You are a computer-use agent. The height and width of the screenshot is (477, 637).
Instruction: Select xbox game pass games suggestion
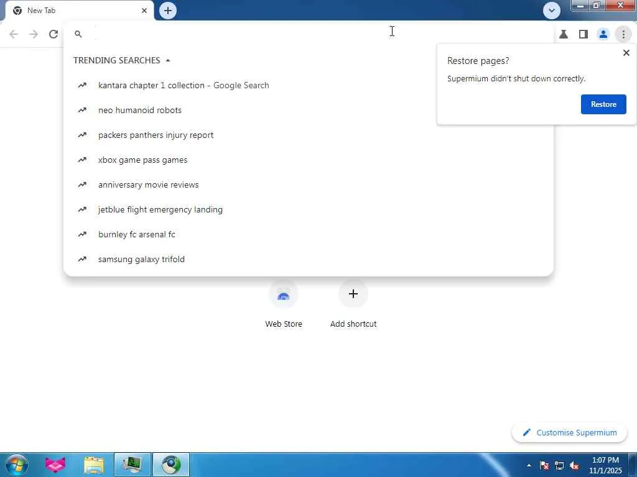(309, 160)
